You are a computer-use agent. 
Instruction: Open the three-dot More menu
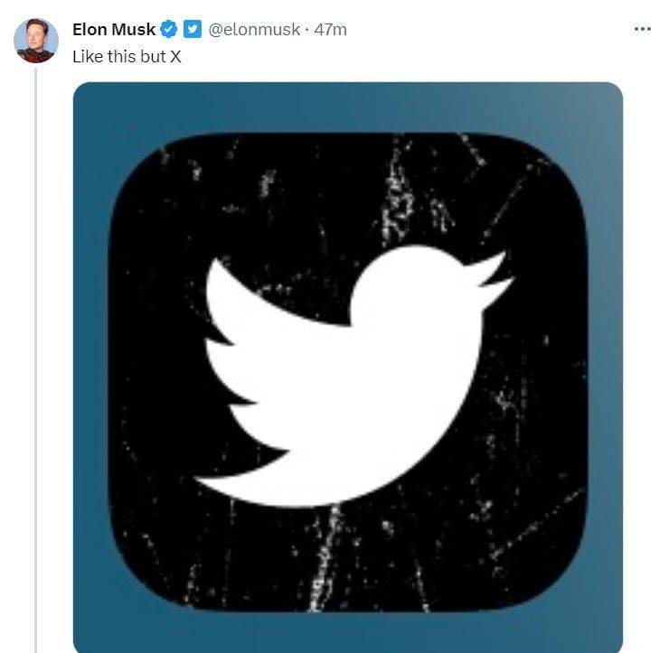coord(643,30)
